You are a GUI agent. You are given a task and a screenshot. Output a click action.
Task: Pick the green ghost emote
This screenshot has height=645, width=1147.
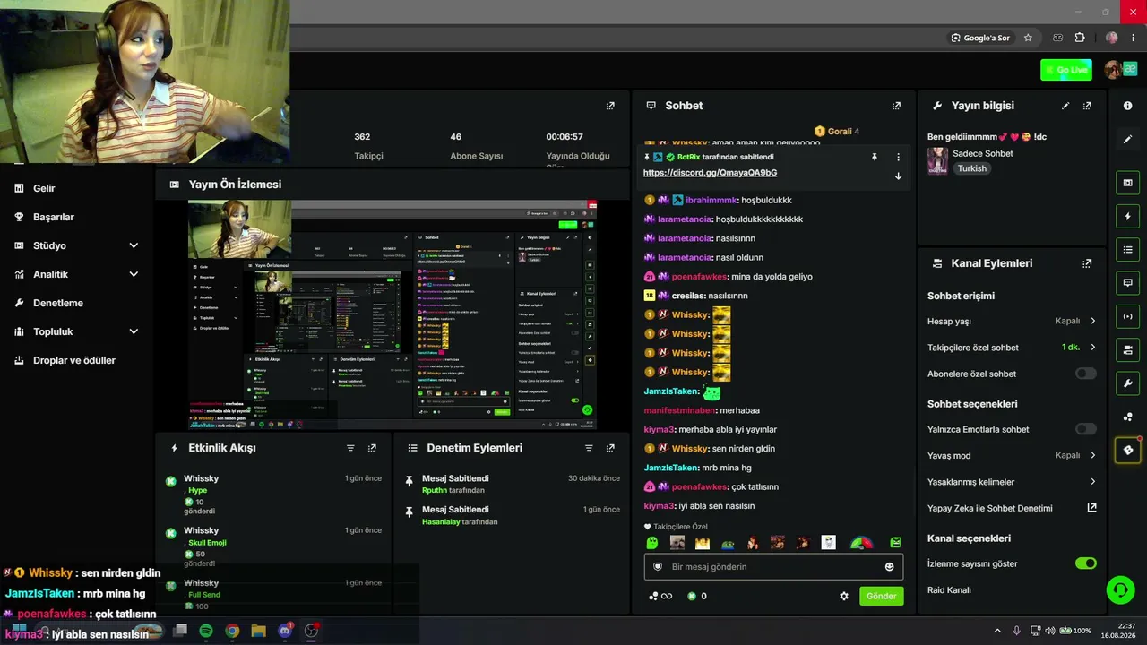652,543
